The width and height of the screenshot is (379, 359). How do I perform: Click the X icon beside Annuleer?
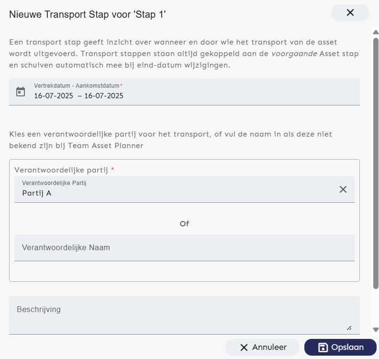click(244, 347)
